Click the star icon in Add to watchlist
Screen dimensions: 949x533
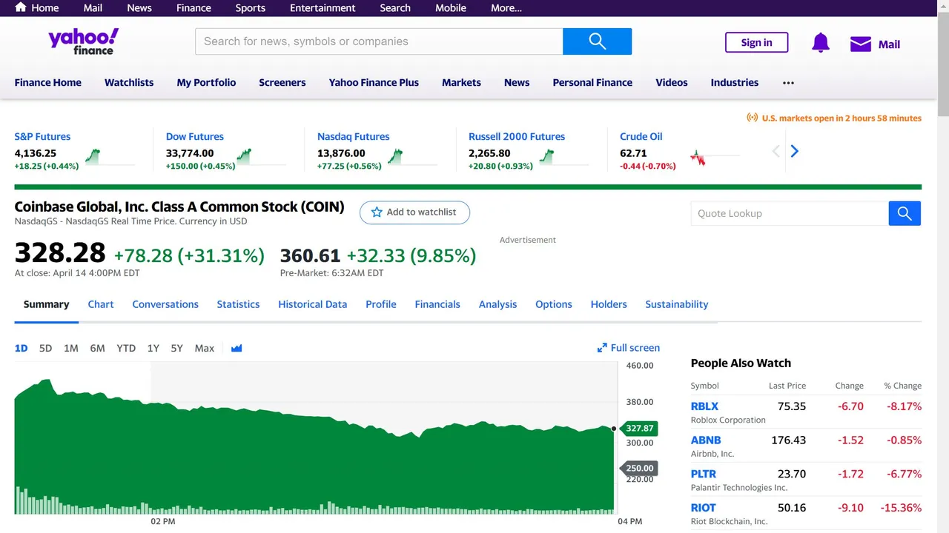click(x=377, y=212)
